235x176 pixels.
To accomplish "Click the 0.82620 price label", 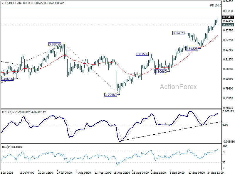I will (x=179, y=33).
